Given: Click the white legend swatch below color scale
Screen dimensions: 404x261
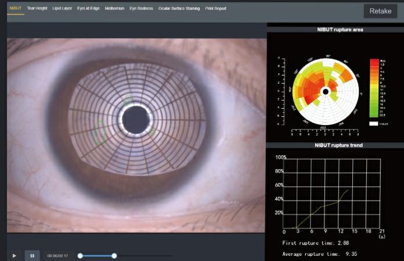Looking at the screenshot, I should 374,123.
